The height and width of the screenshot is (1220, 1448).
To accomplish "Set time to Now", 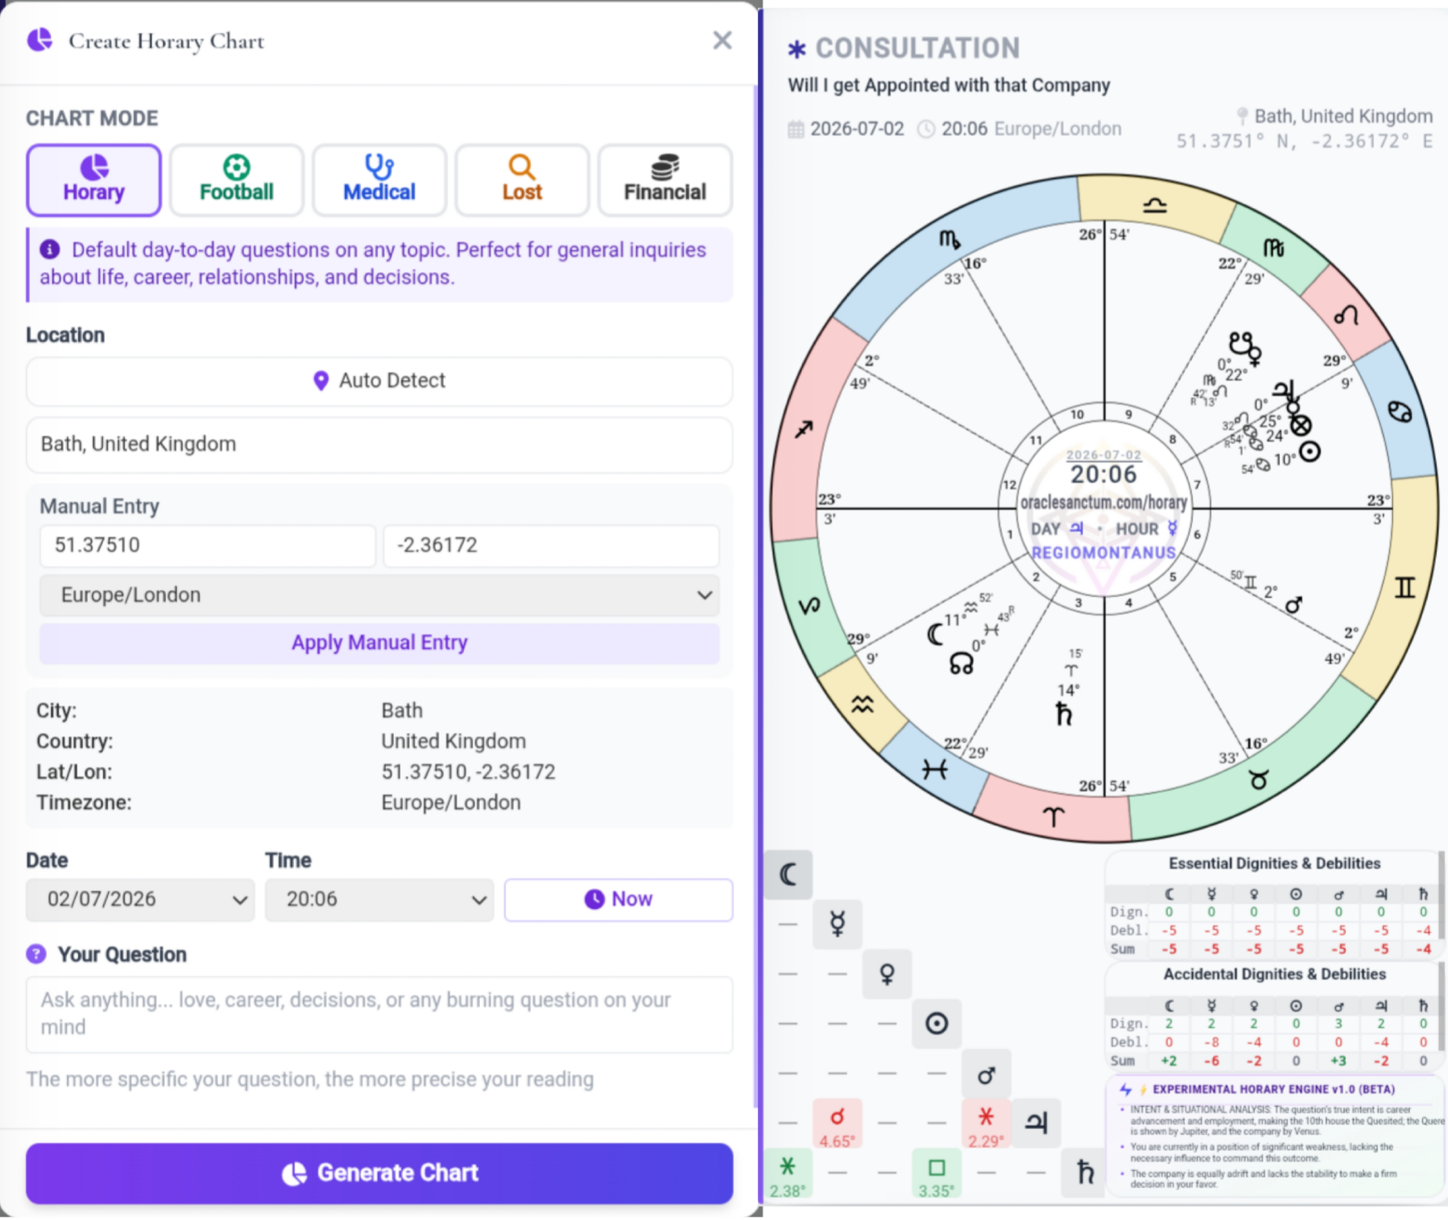I will [x=619, y=899].
